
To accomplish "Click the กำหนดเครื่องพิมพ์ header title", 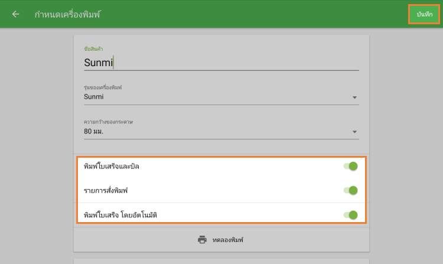I will coord(67,14).
